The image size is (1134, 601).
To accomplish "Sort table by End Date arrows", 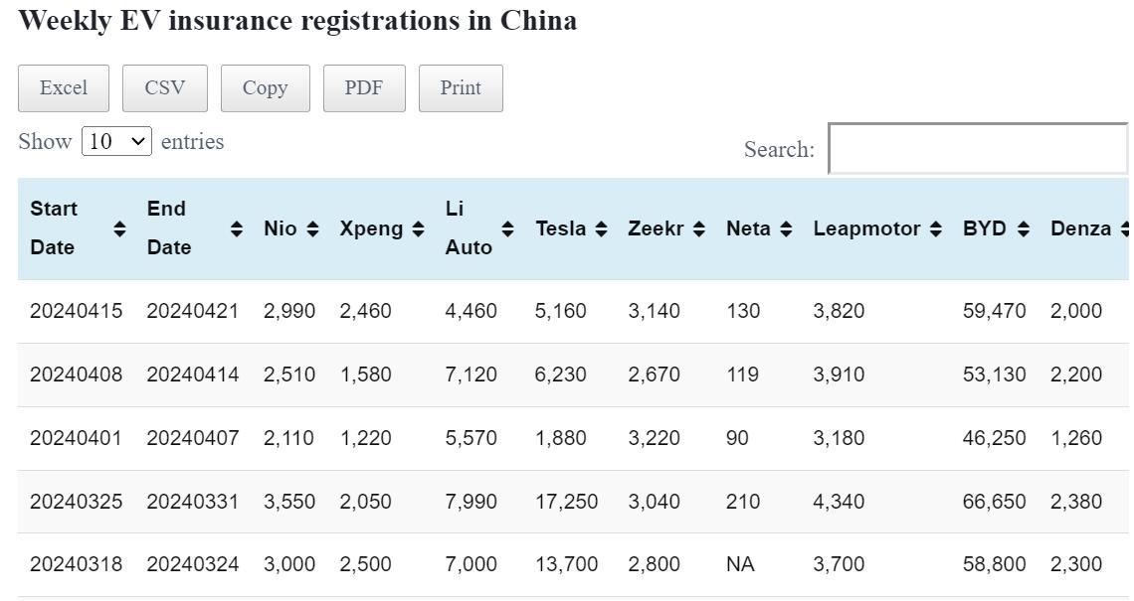I will pyautogui.click(x=237, y=228).
